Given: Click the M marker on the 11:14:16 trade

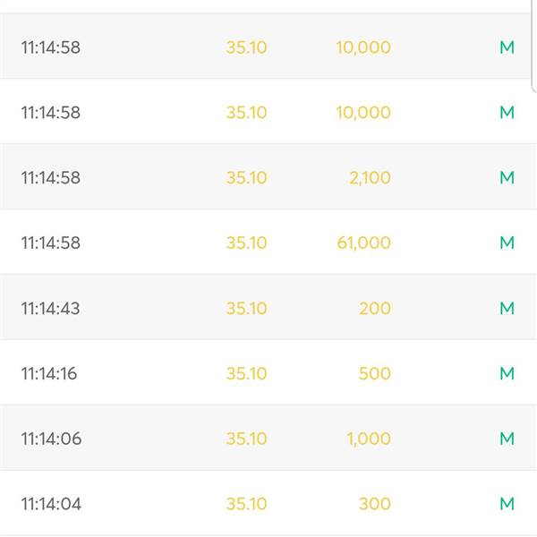Looking at the screenshot, I should coord(507,373).
